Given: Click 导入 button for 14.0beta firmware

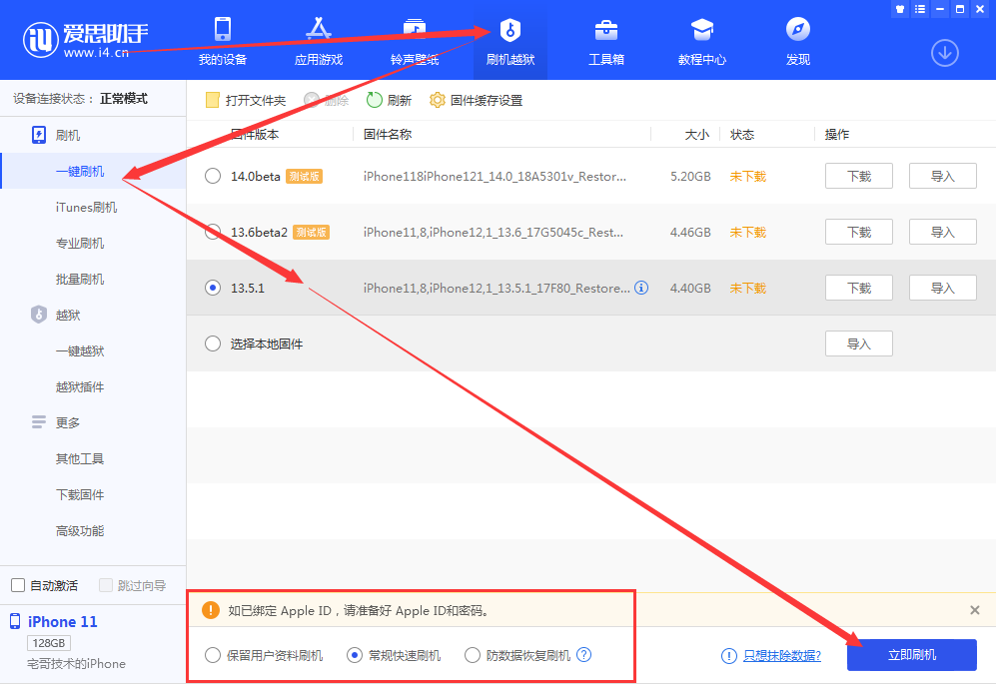Looking at the screenshot, I should pos(943,176).
